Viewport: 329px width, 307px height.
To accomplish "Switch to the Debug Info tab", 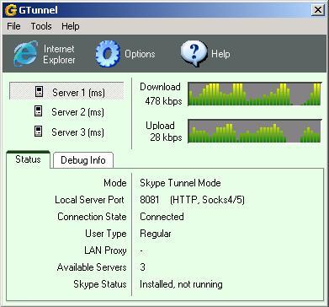I will point(83,160).
